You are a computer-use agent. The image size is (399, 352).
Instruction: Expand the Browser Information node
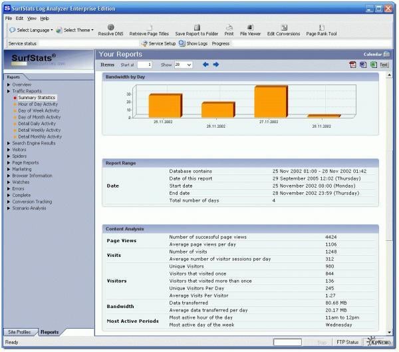click(x=9, y=176)
